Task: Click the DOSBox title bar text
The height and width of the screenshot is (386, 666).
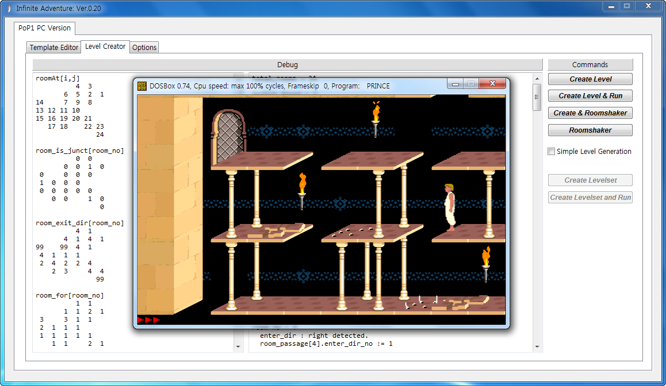Action: pos(269,86)
